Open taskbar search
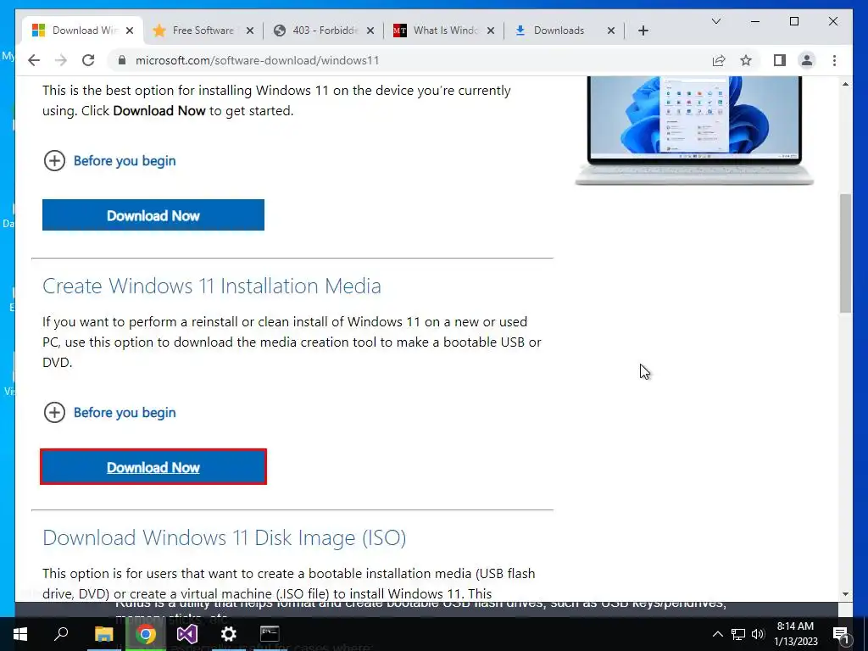This screenshot has height=651, width=868. coord(61,634)
